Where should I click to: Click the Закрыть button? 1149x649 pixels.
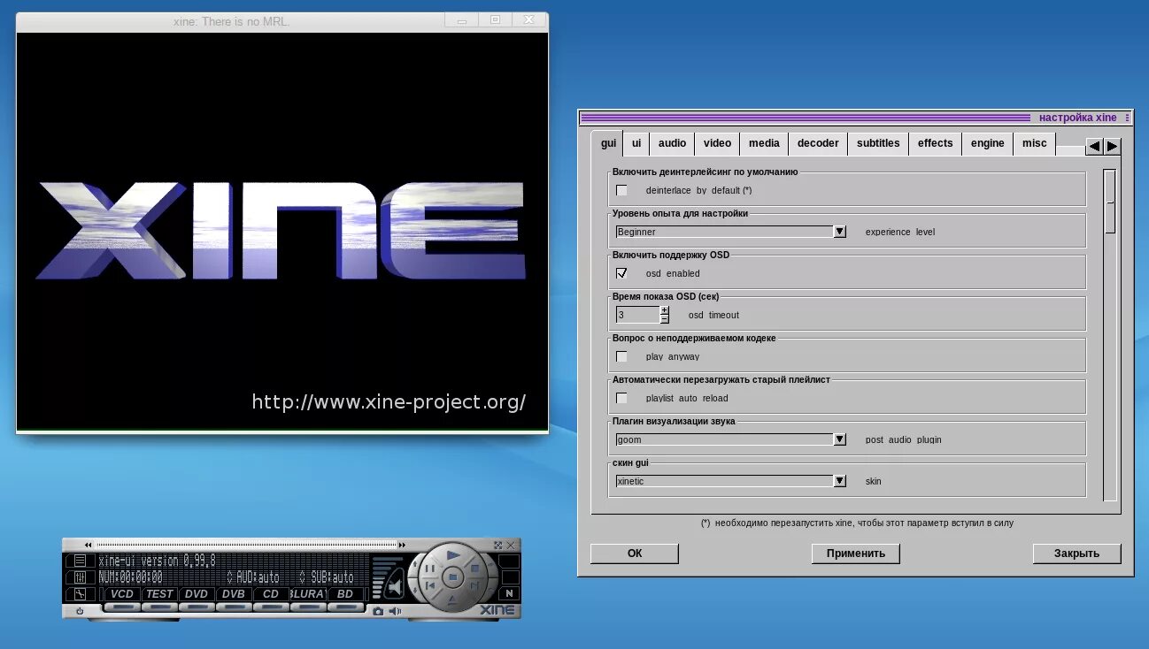(1076, 554)
